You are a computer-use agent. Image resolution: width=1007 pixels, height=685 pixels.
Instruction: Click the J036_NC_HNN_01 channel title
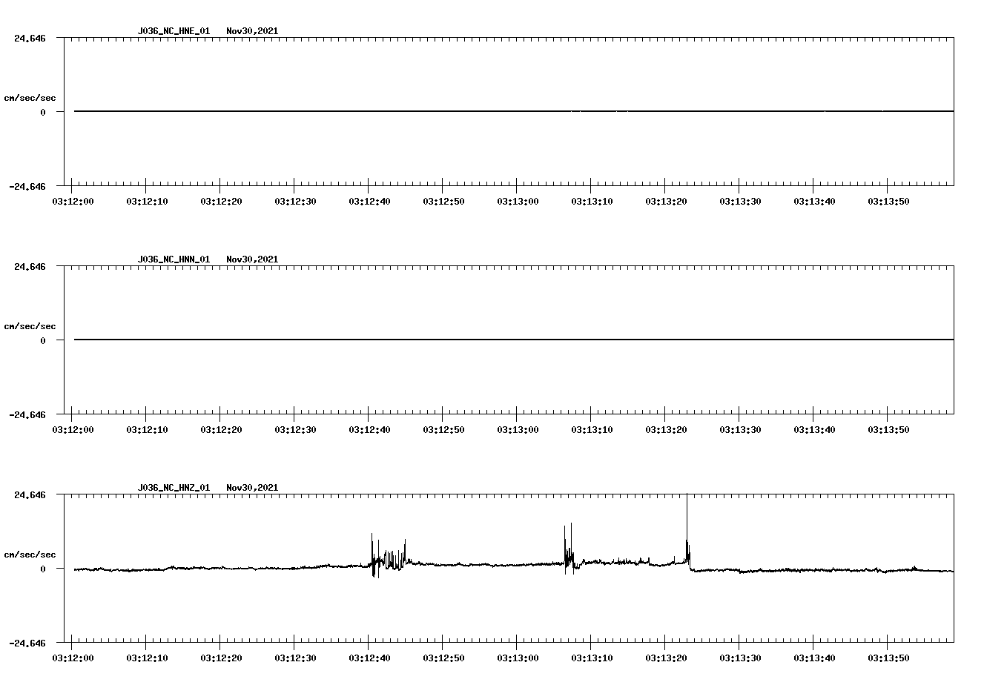[174, 259]
